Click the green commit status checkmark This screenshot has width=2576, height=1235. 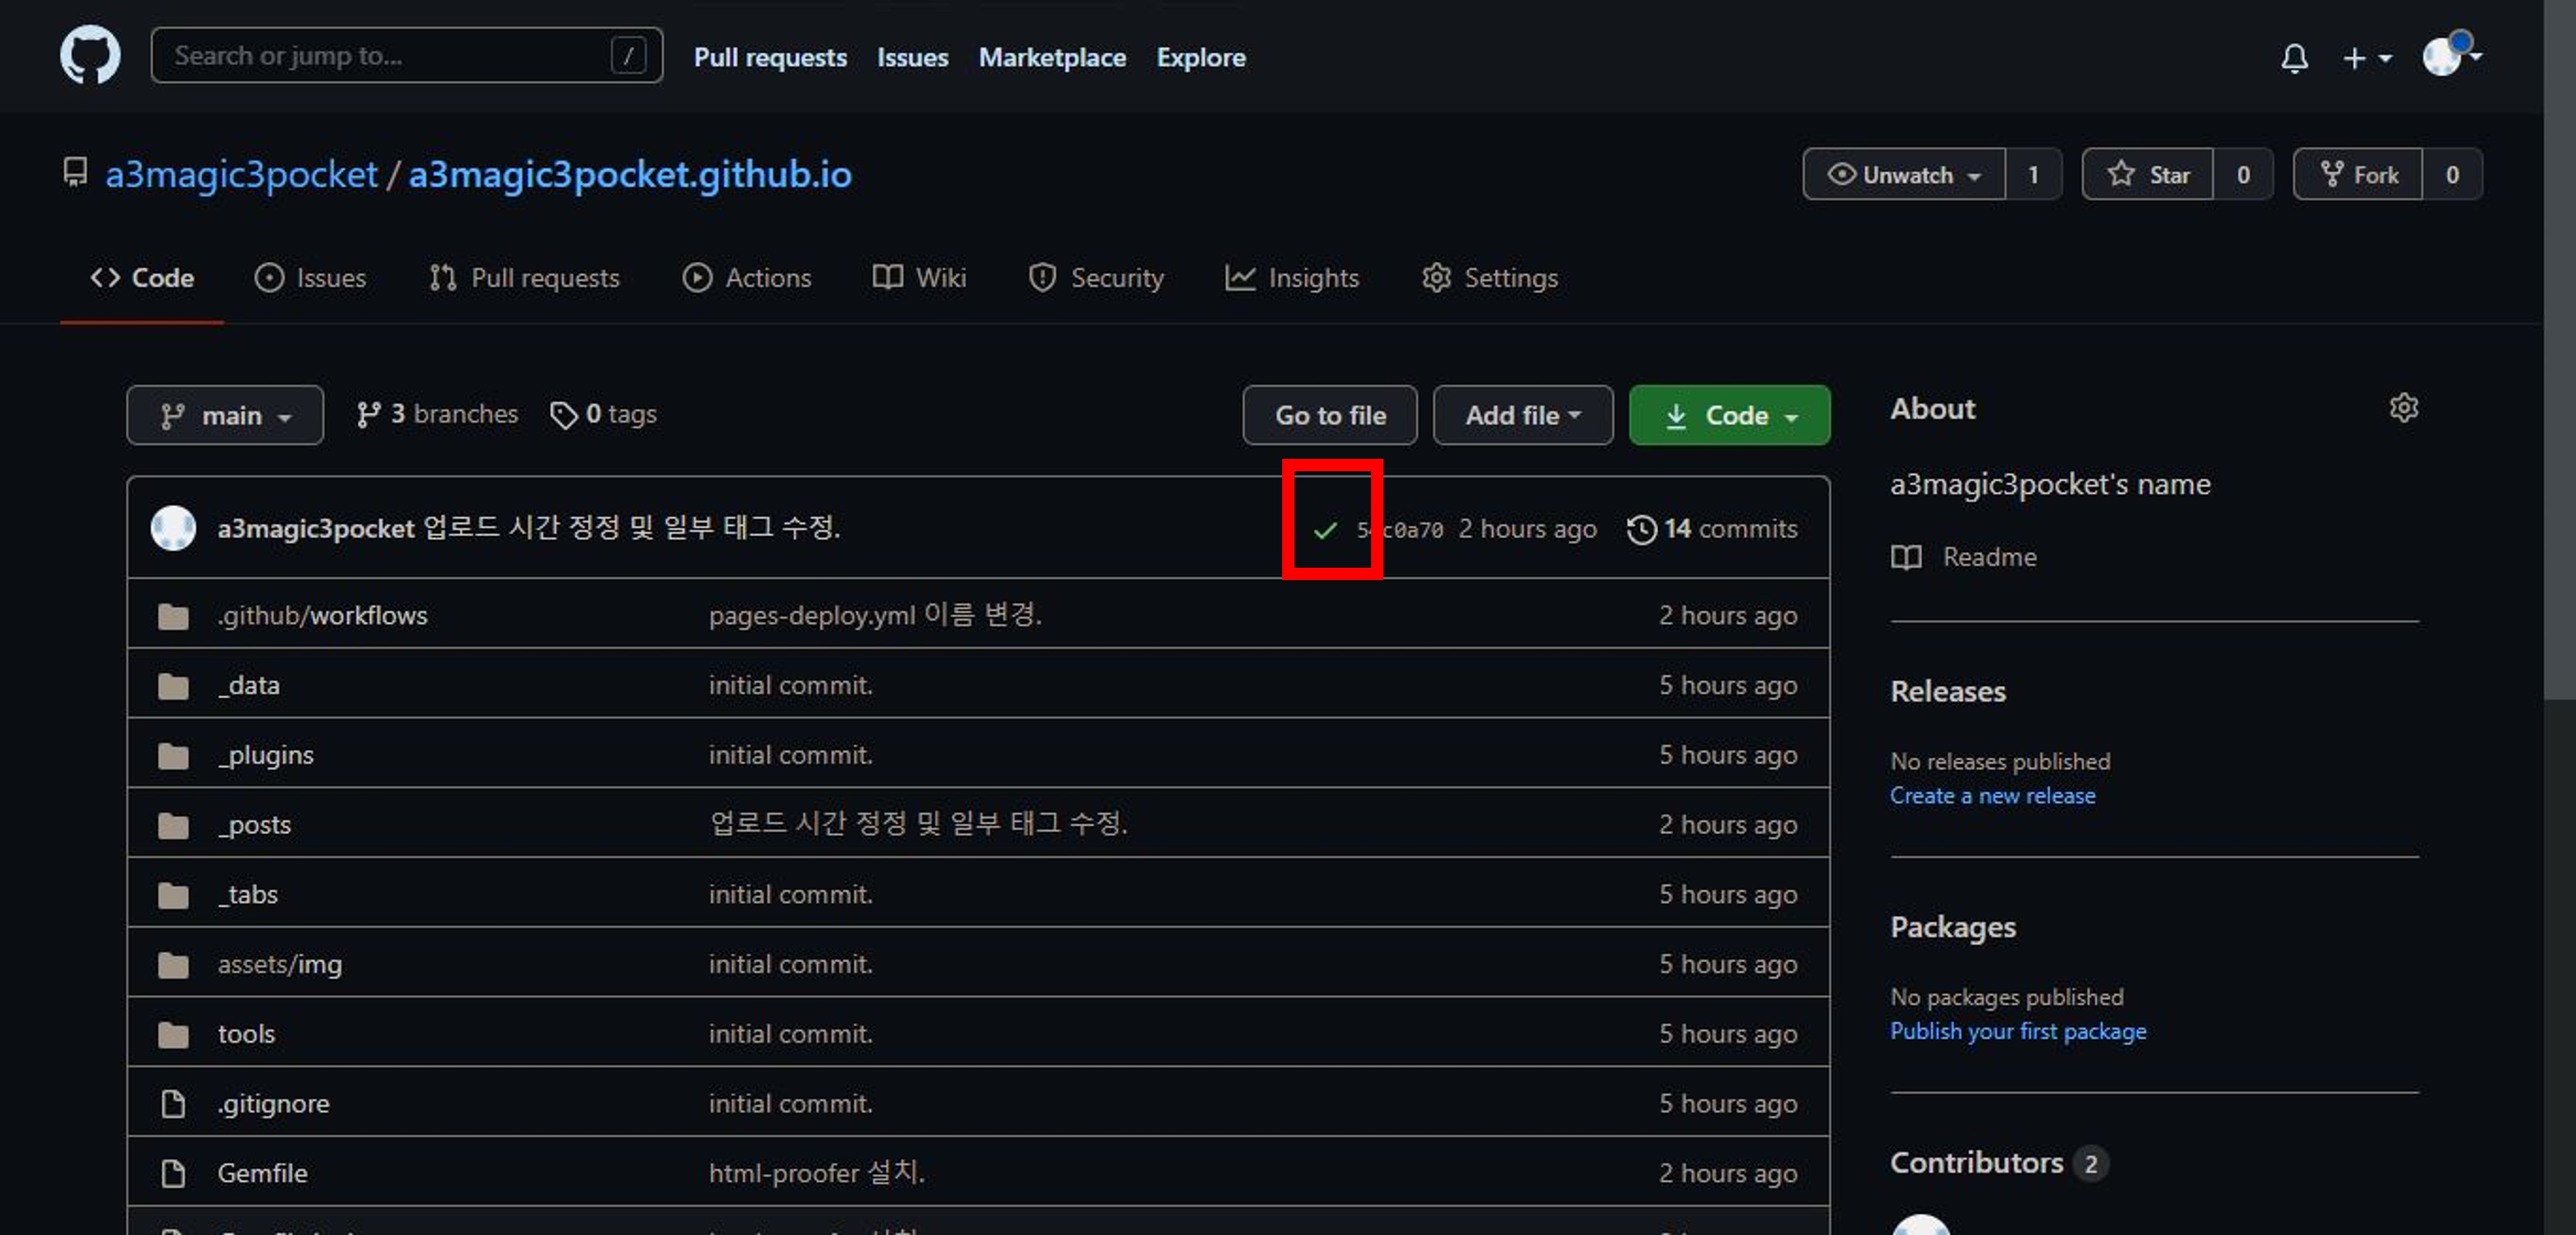coord(1325,530)
